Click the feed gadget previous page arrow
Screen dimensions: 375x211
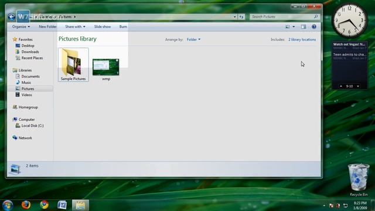(x=341, y=86)
